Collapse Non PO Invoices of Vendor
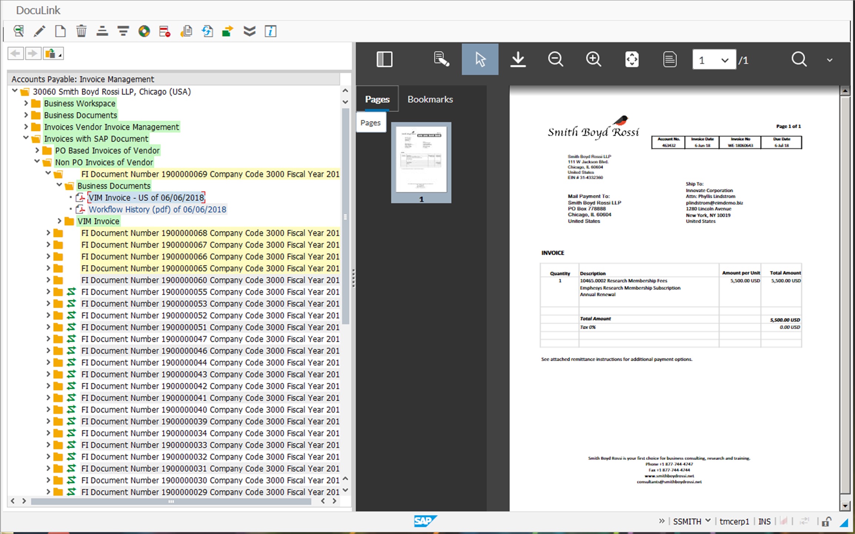This screenshot has height=534, width=855. [37, 161]
